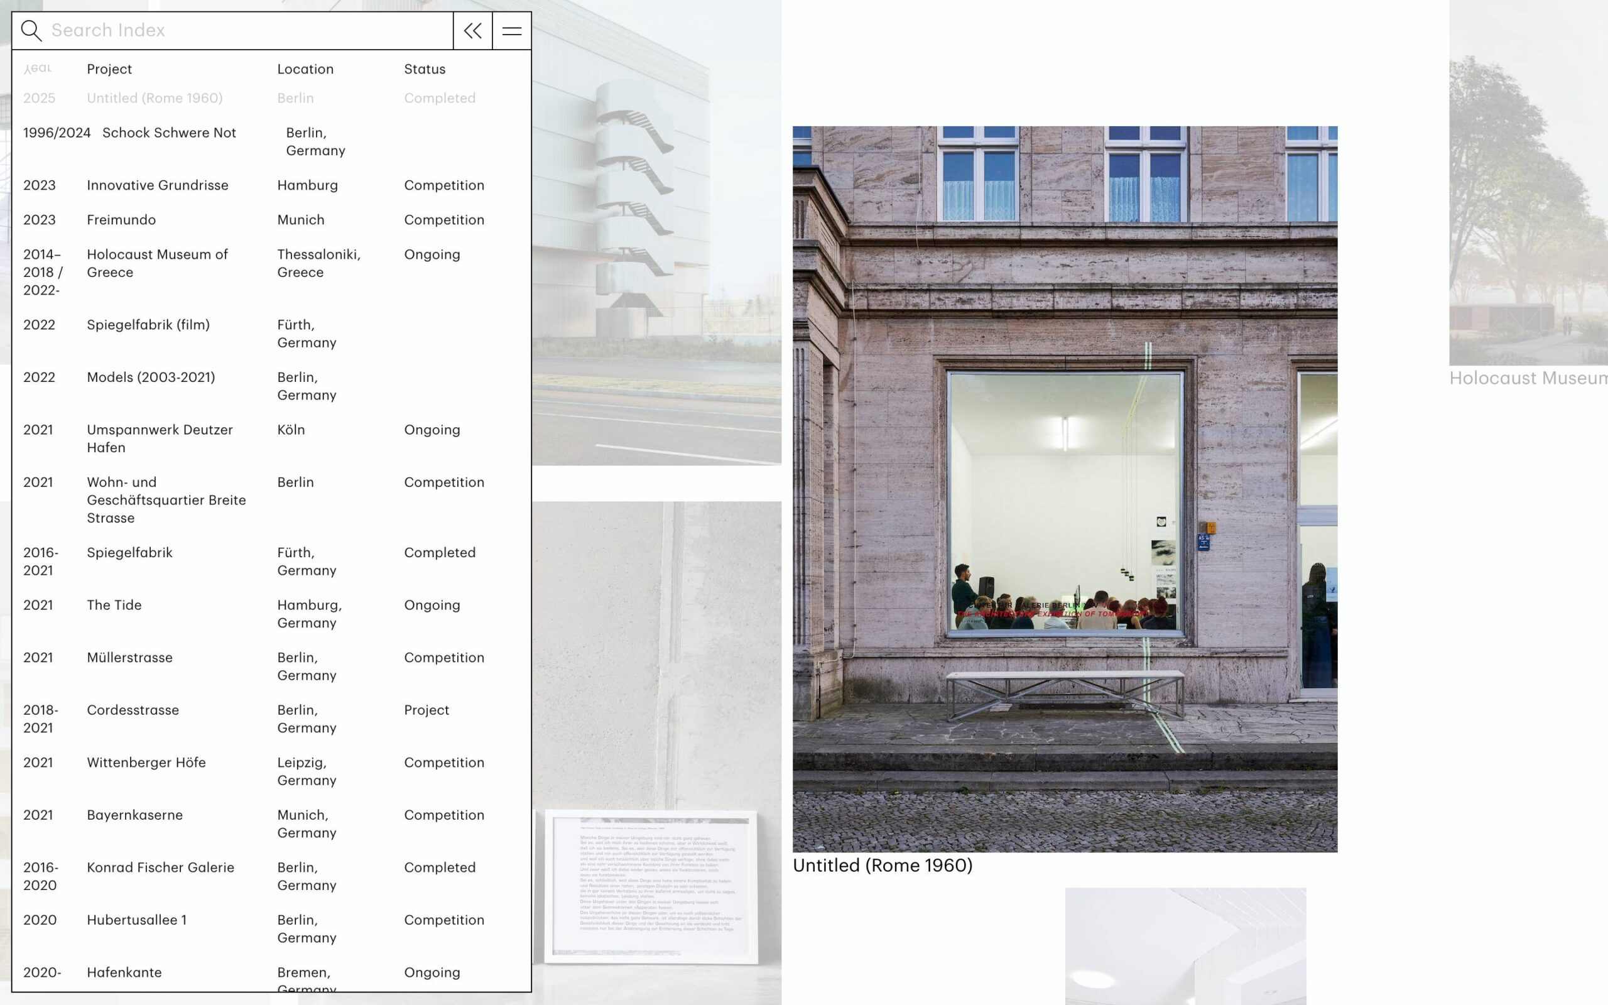The image size is (1608, 1005).
Task: Click the Untitled (Rome 1960) image caption
Action: tap(882, 866)
